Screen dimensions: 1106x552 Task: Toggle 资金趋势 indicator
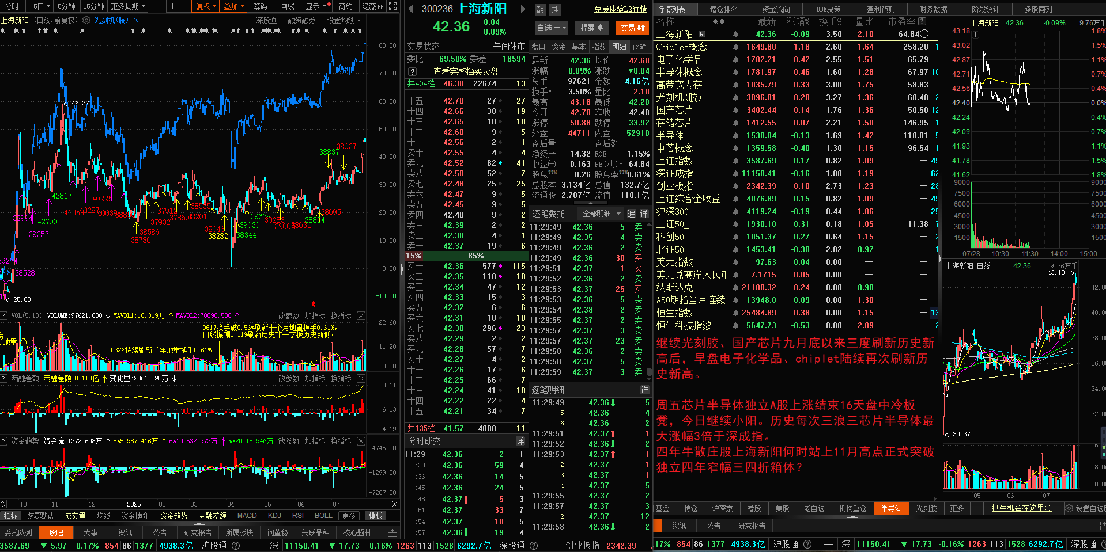(173, 516)
